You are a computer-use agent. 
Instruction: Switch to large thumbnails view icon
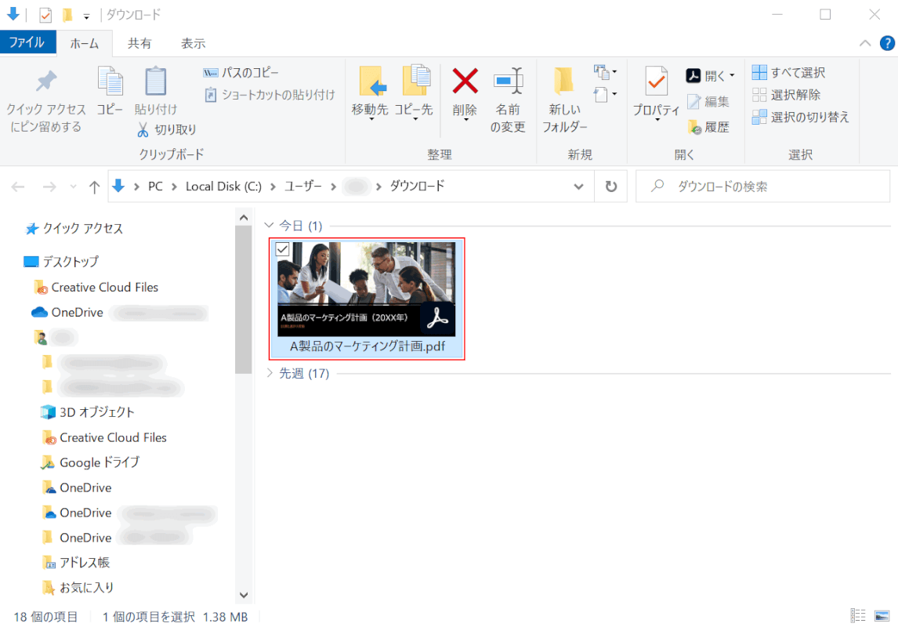(x=882, y=616)
